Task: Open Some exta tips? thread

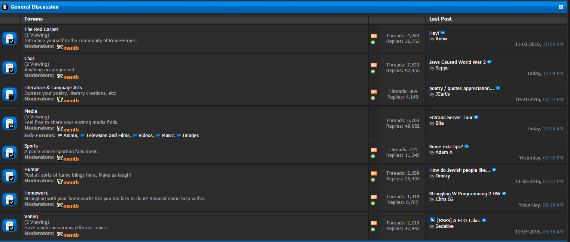Action: click(x=446, y=146)
